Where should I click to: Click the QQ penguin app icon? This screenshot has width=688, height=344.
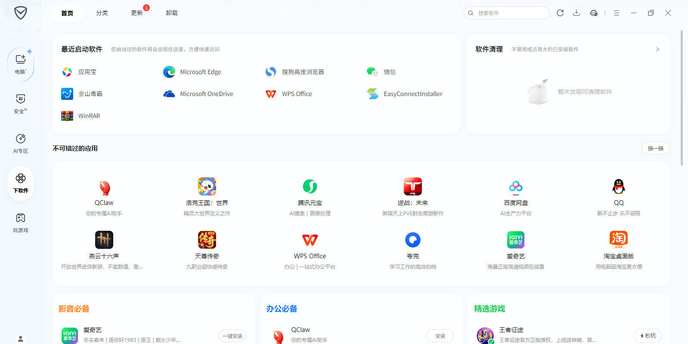(x=618, y=187)
